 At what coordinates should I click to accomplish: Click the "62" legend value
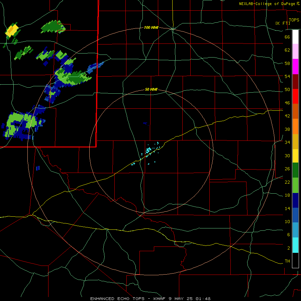pos(287,50)
